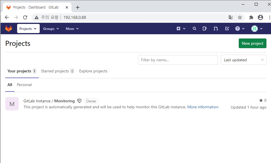
Task: Select the Personal sub-tab
Action: [24, 85]
